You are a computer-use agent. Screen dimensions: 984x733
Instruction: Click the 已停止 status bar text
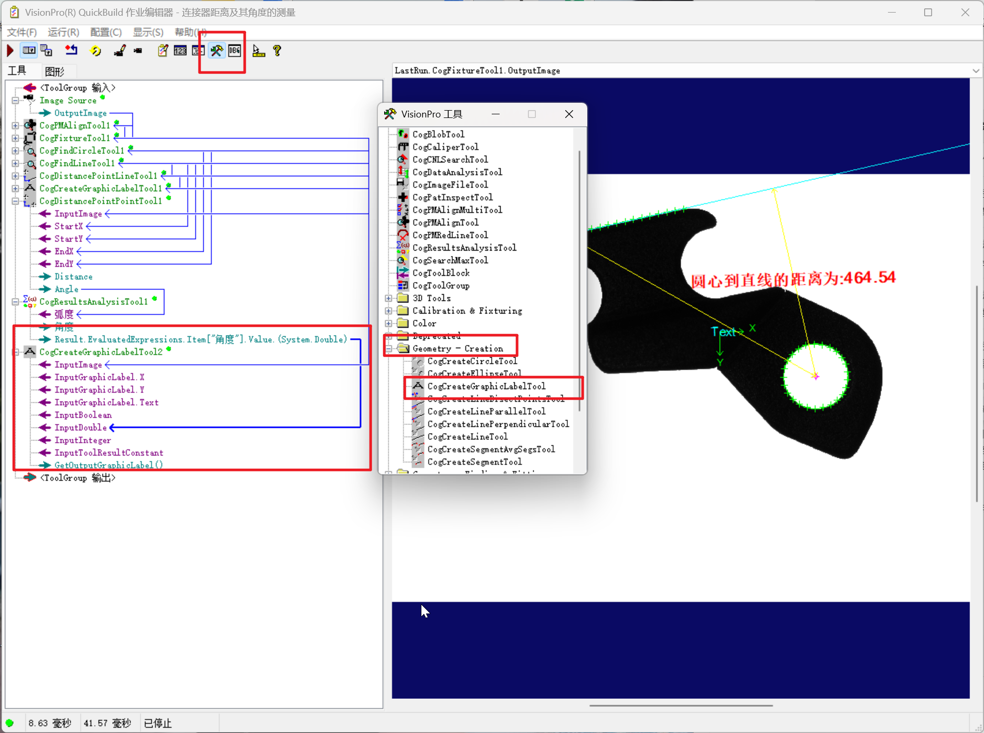pos(157,724)
